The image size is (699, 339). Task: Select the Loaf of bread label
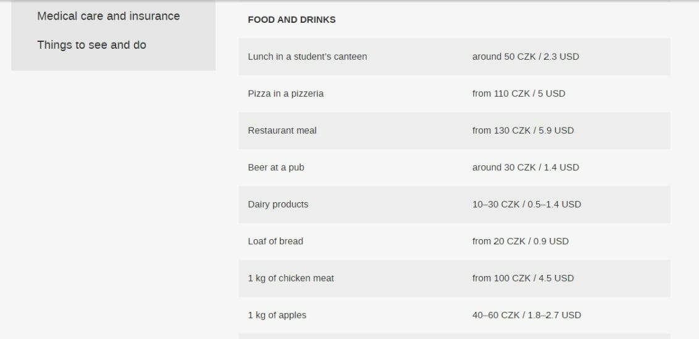(275, 241)
